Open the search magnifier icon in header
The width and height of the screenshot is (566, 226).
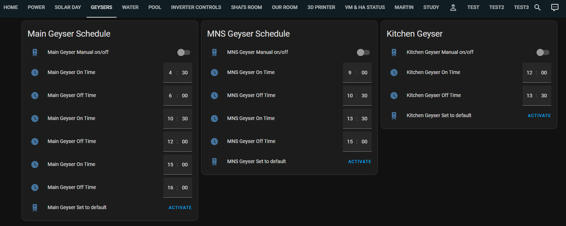coord(537,7)
